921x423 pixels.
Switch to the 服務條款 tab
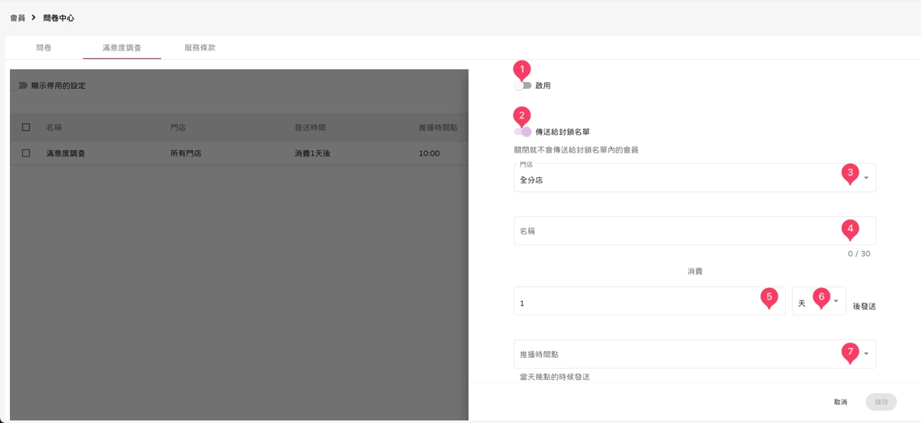200,48
